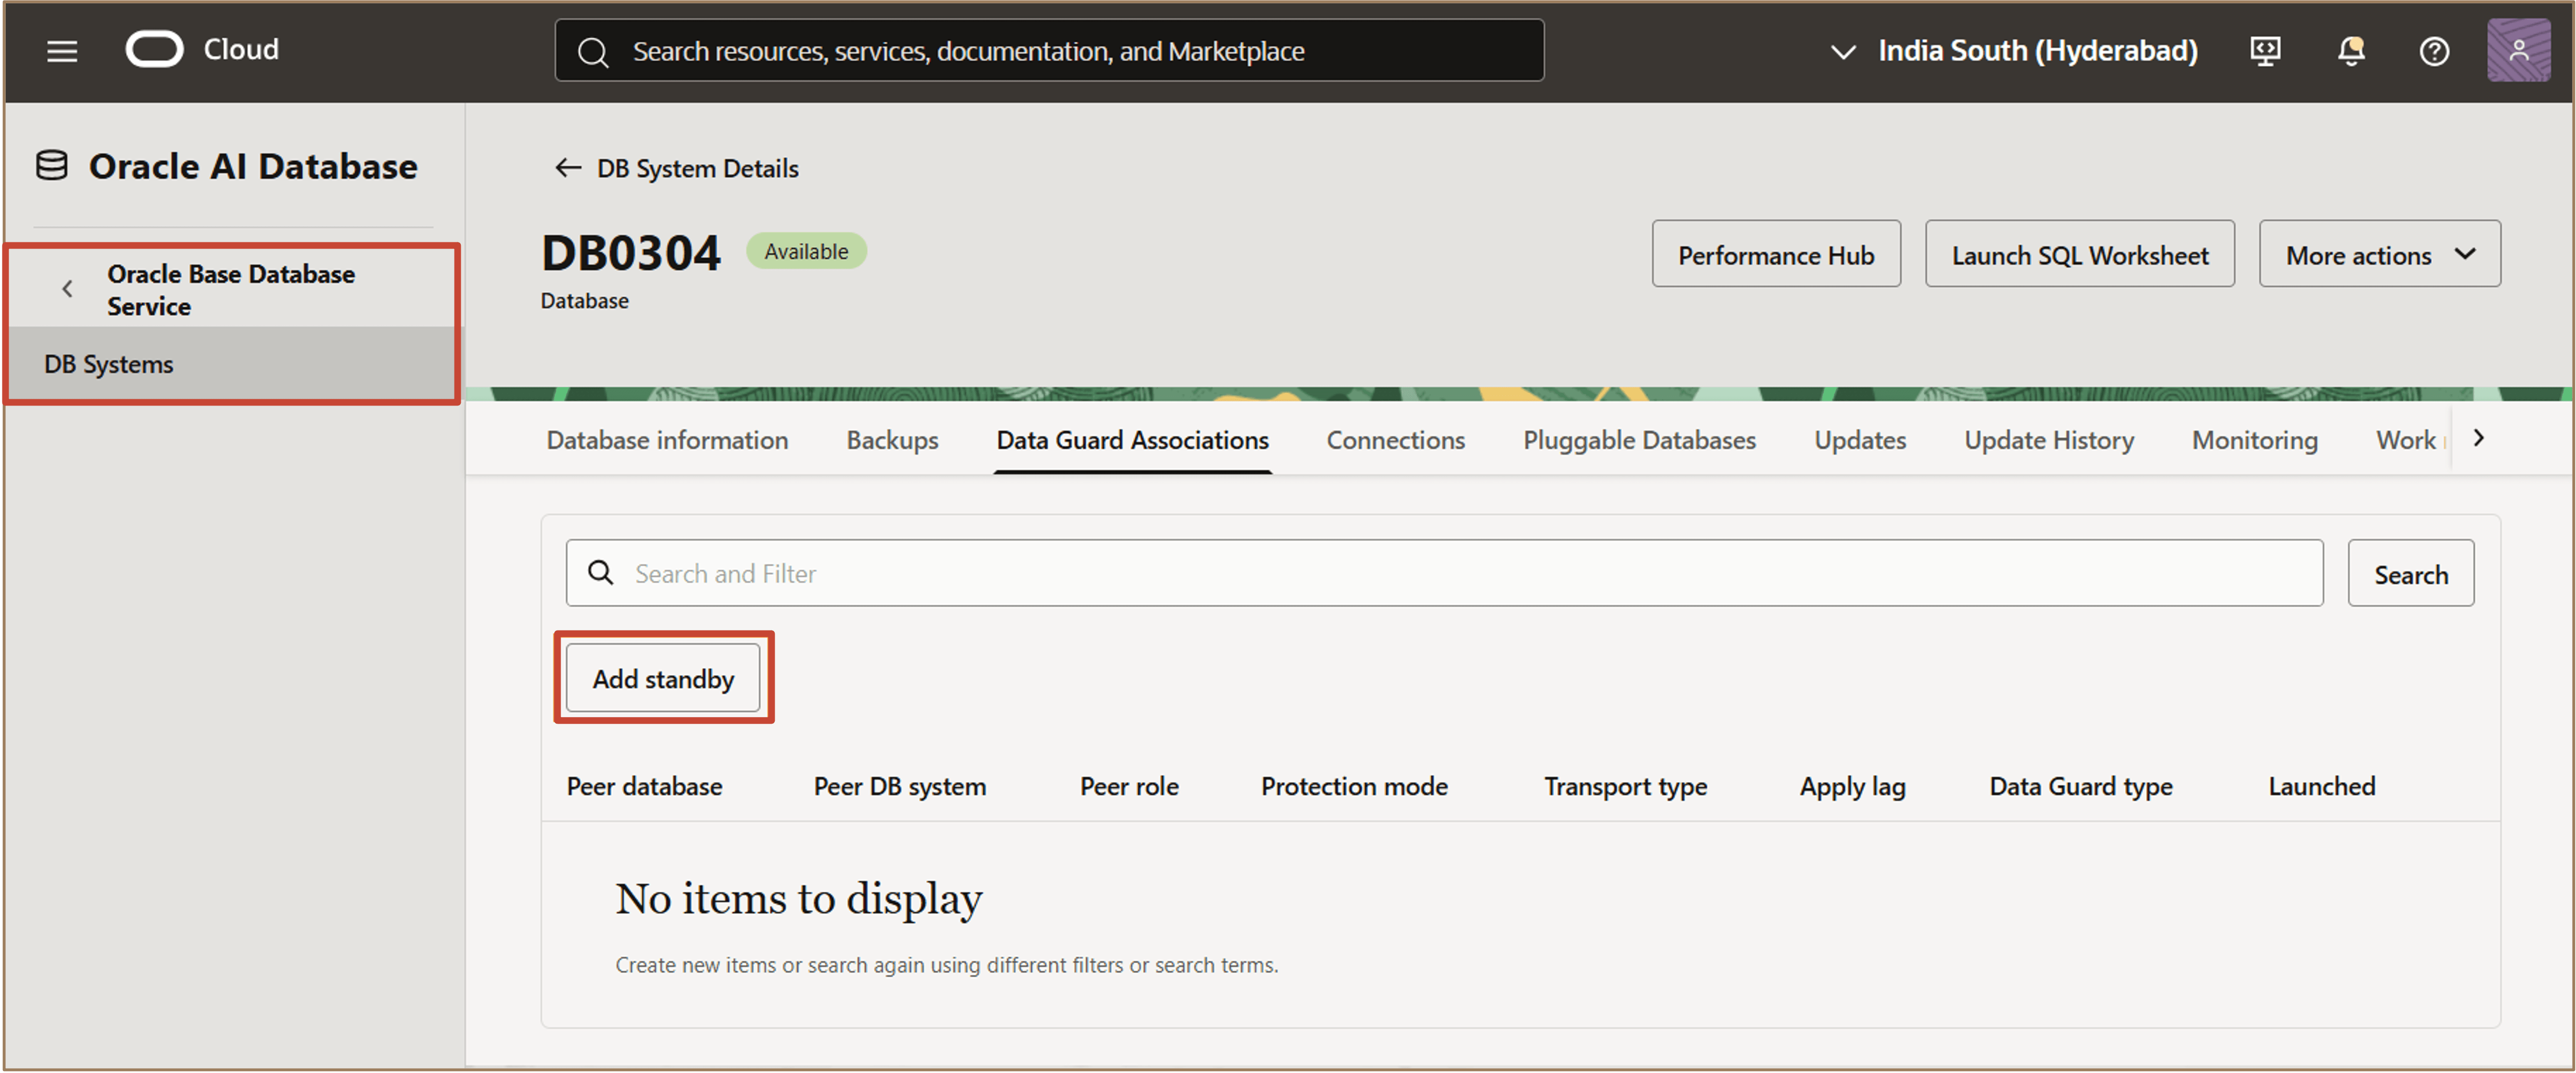Open the hamburger navigation menu
2576x1073 pixels.
pyautogui.click(x=62, y=51)
